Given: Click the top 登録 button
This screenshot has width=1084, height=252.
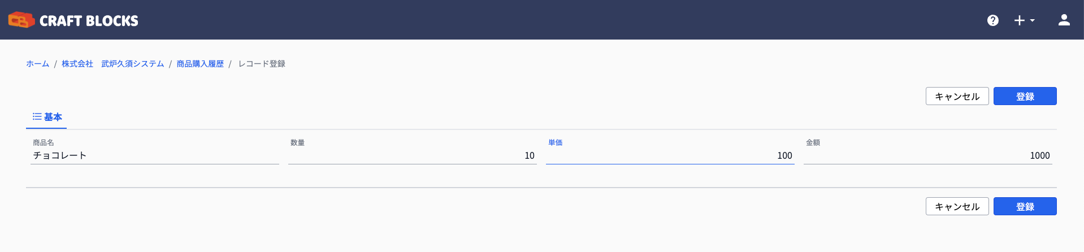Looking at the screenshot, I should coord(1025,96).
